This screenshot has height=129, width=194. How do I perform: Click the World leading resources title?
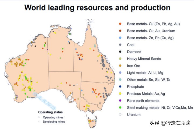[97, 8]
